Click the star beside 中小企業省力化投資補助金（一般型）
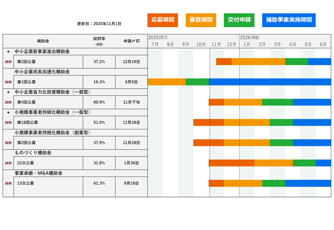 (8, 92)
